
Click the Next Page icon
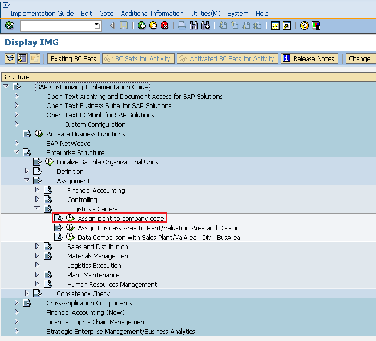click(x=246, y=26)
